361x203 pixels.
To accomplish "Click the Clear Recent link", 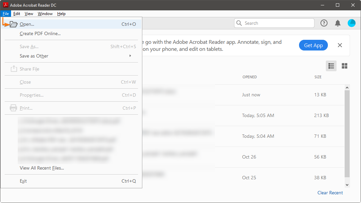I will point(330,193).
